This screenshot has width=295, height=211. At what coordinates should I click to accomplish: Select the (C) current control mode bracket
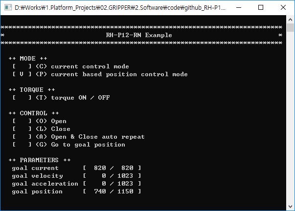22,66
